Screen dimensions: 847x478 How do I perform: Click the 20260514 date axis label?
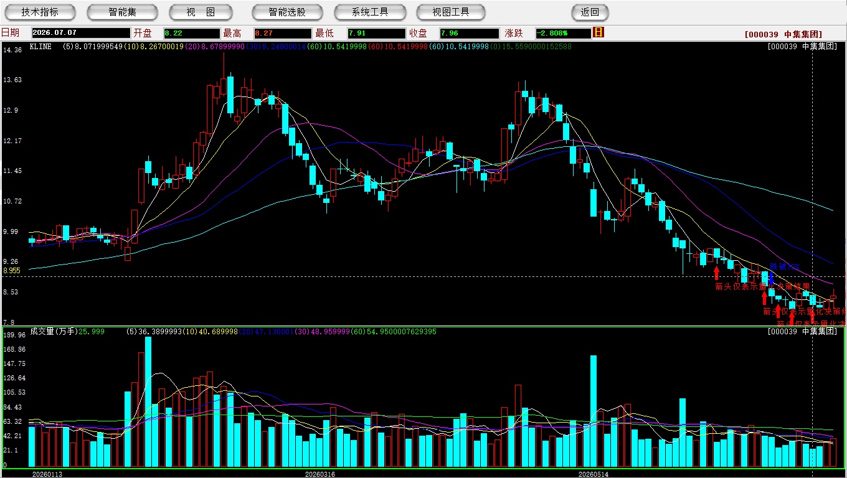click(594, 474)
